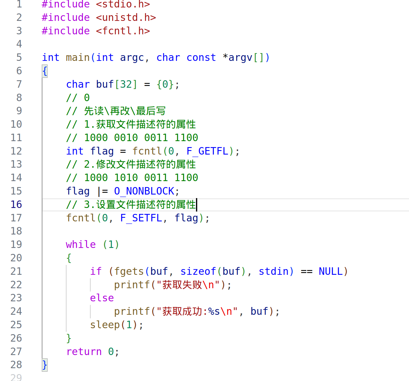Screen dimensions: 409x381
Task: Click the comment '// 2.修改文件描述符的属性'
Action: (x=131, y=164)
